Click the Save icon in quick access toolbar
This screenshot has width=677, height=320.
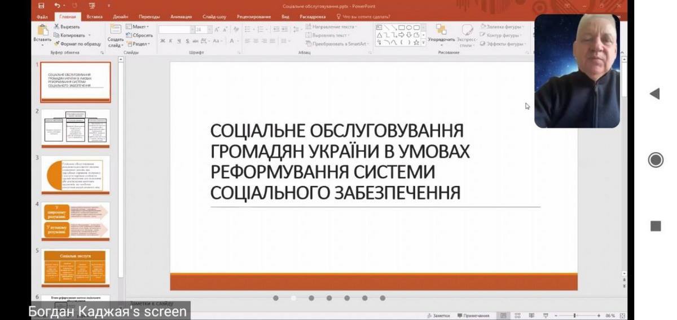click(41, 6)
